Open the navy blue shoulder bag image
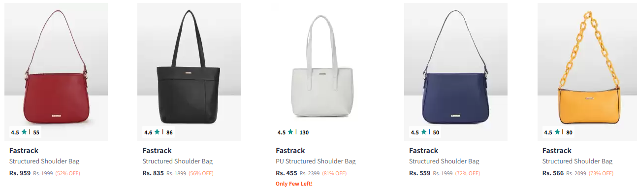637x191 pixels. pyautogui.click(x=455, y=72)
